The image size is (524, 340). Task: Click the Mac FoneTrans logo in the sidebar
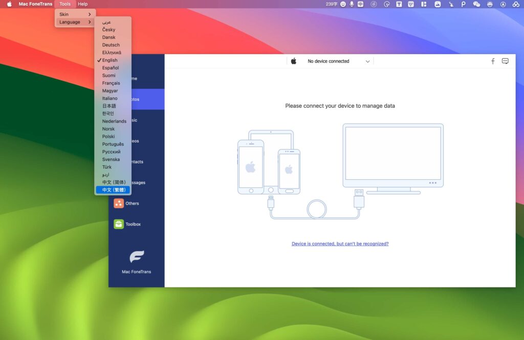(137, 257)
